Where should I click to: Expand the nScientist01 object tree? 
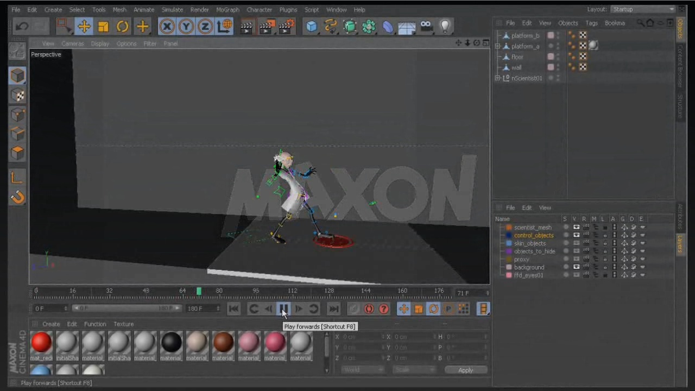coord(498,78)
